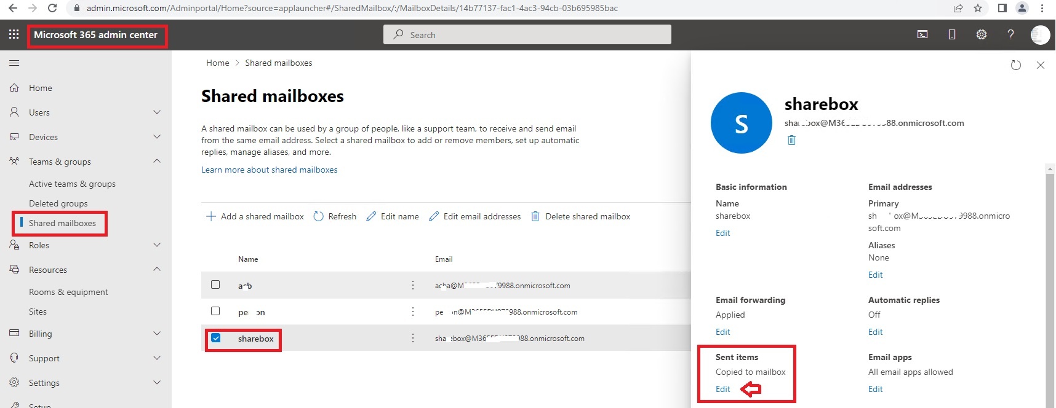Delete sharebox using the trash icon
This screenshot has height=408, width=1056.
click(x=792, y=140)
